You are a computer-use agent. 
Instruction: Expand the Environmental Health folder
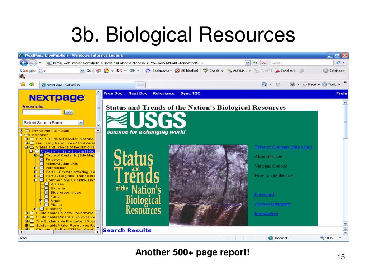click(x=22, y=131)
